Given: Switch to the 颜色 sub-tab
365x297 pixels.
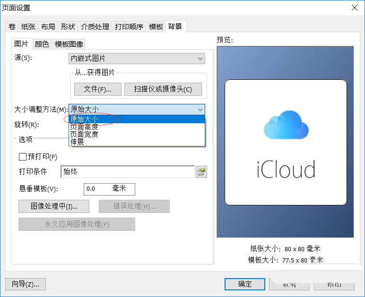Looking at the screenshot, I should tap(42, 44).
